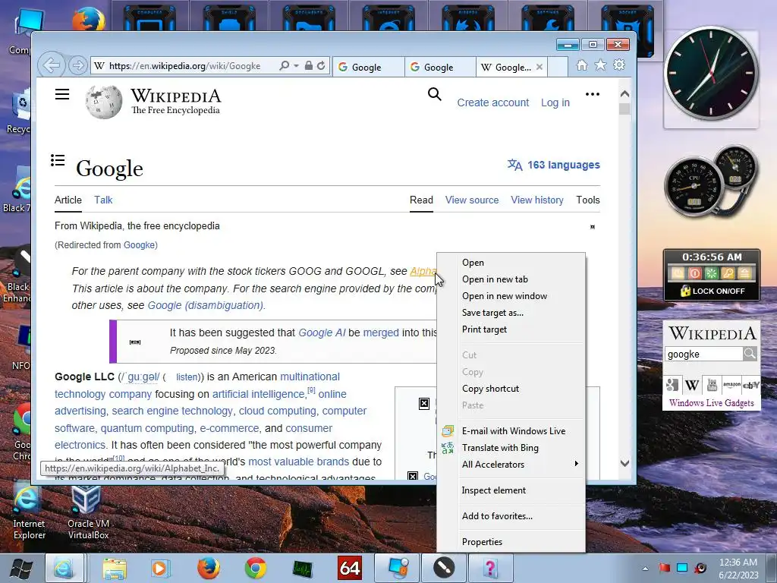777x583 pixels.
Task: Toggle the article table of contents icon
Action: point(58,160)
